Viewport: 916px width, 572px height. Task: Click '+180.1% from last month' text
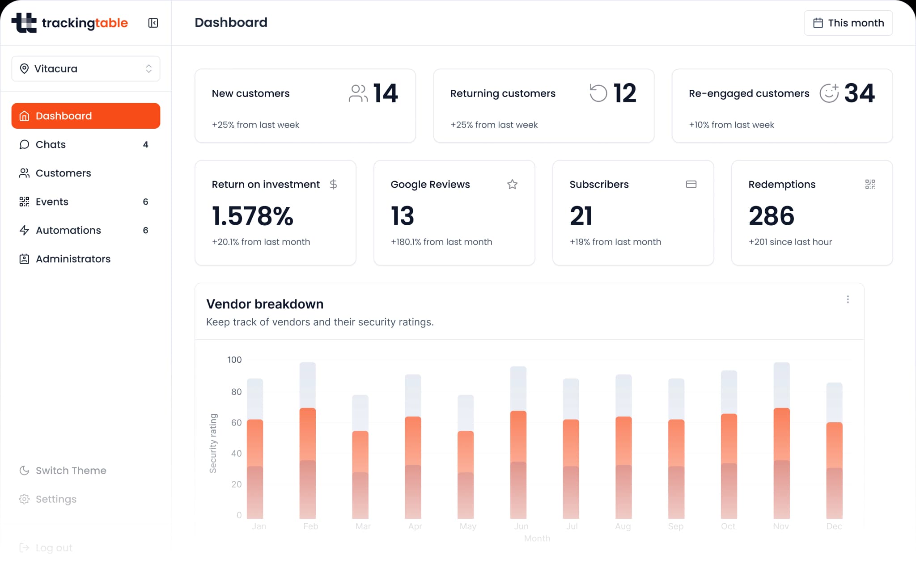[x=441, y=242]
